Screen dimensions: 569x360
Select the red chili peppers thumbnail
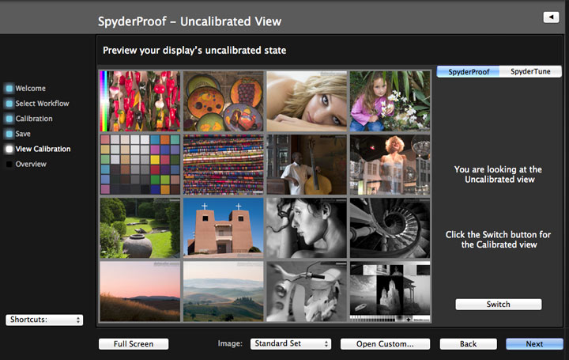click(140, 101)
